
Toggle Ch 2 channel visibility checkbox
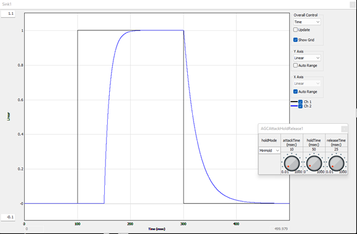(301, 106)
